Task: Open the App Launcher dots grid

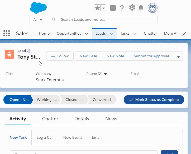Action: [7, 33]
